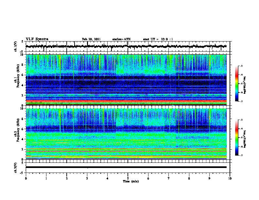Select the ch.2 "Frequency (kHz)" axis label
The width and height of the screenshot is (259, 200).
point(18,130)
